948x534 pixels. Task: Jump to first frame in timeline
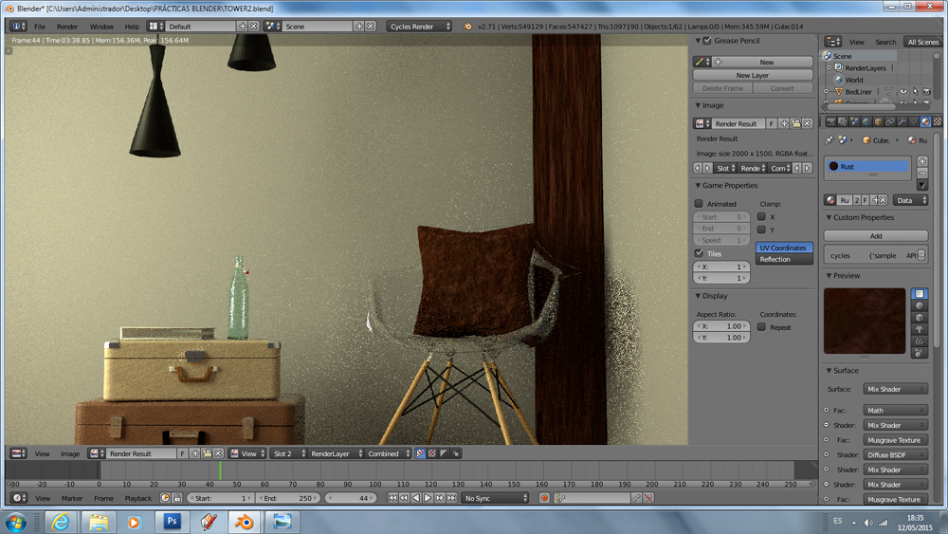pos(392,498)
